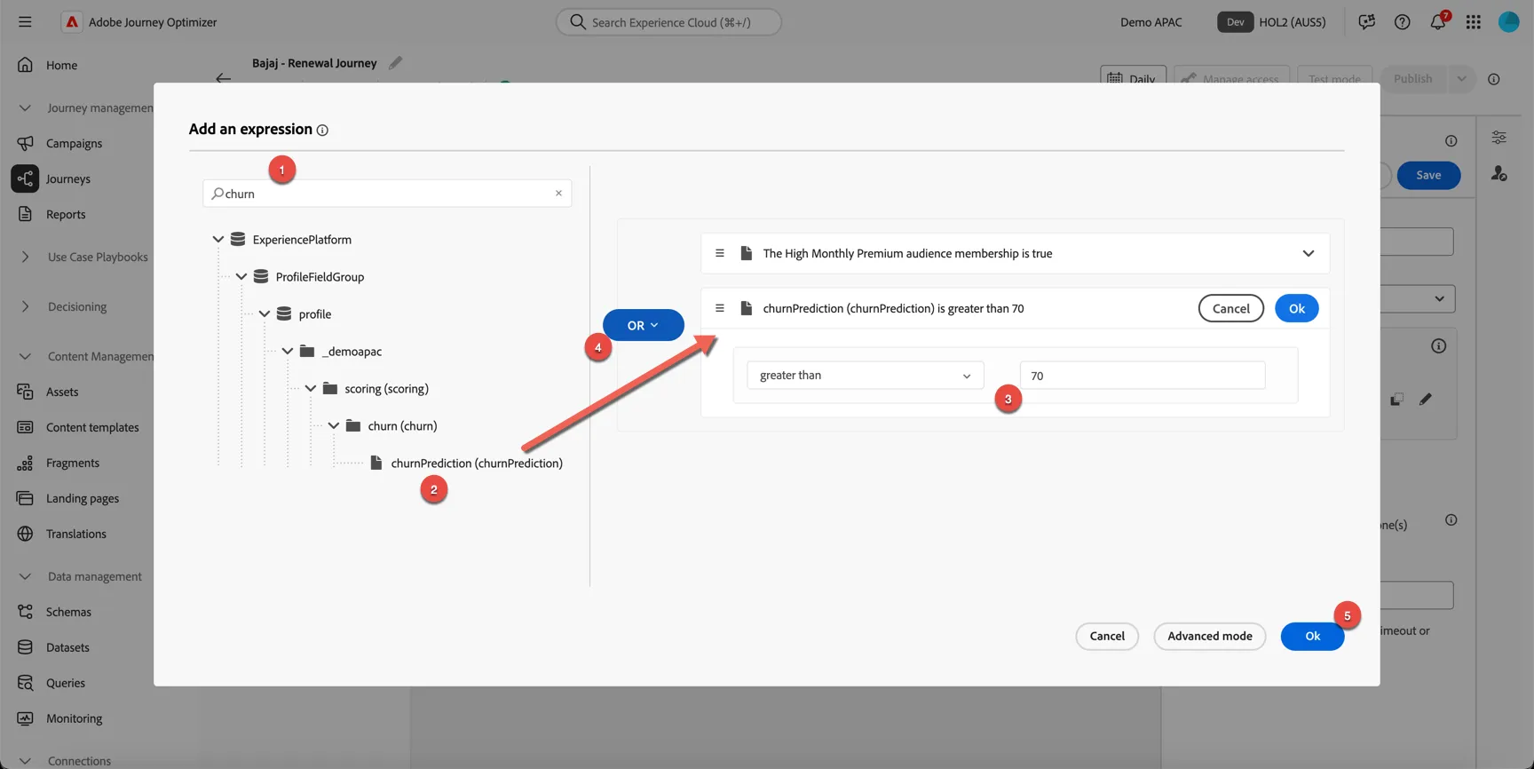This screenshot has height=769, width=1534.
Task: Open Home in the sidebar
Action: pyautogui.click(x=61, y=65)
